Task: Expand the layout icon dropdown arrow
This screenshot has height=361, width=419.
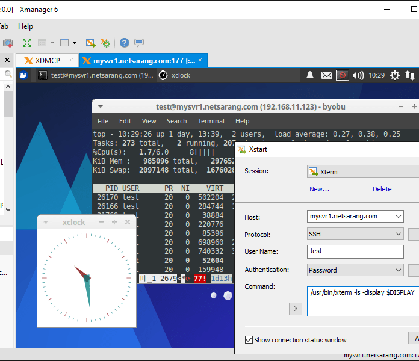Action: point(74,43)
